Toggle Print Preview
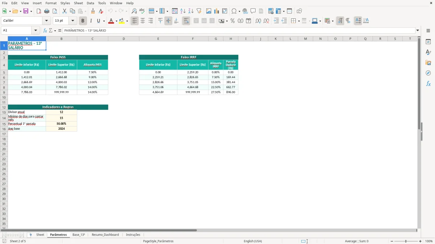The width and height of the screenshot is (435, 244). [x=55, y=11]
